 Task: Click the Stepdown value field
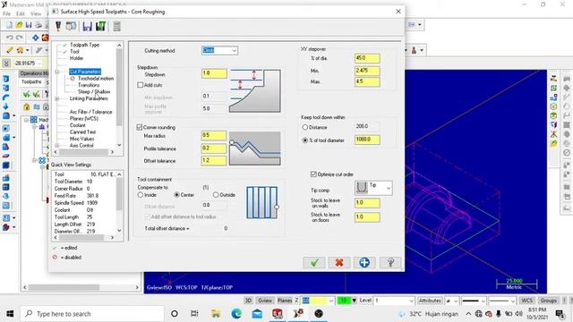point(214,73)
